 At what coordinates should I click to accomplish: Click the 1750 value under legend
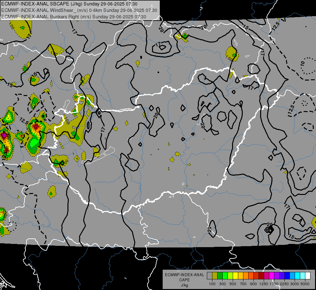click(274, 284)
